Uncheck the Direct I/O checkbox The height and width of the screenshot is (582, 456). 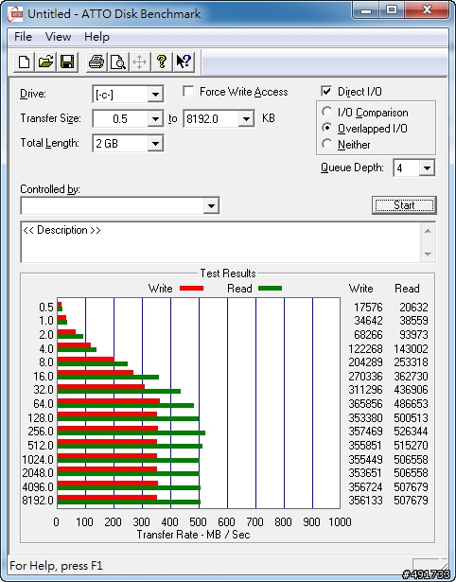click(x=326, y=91)
